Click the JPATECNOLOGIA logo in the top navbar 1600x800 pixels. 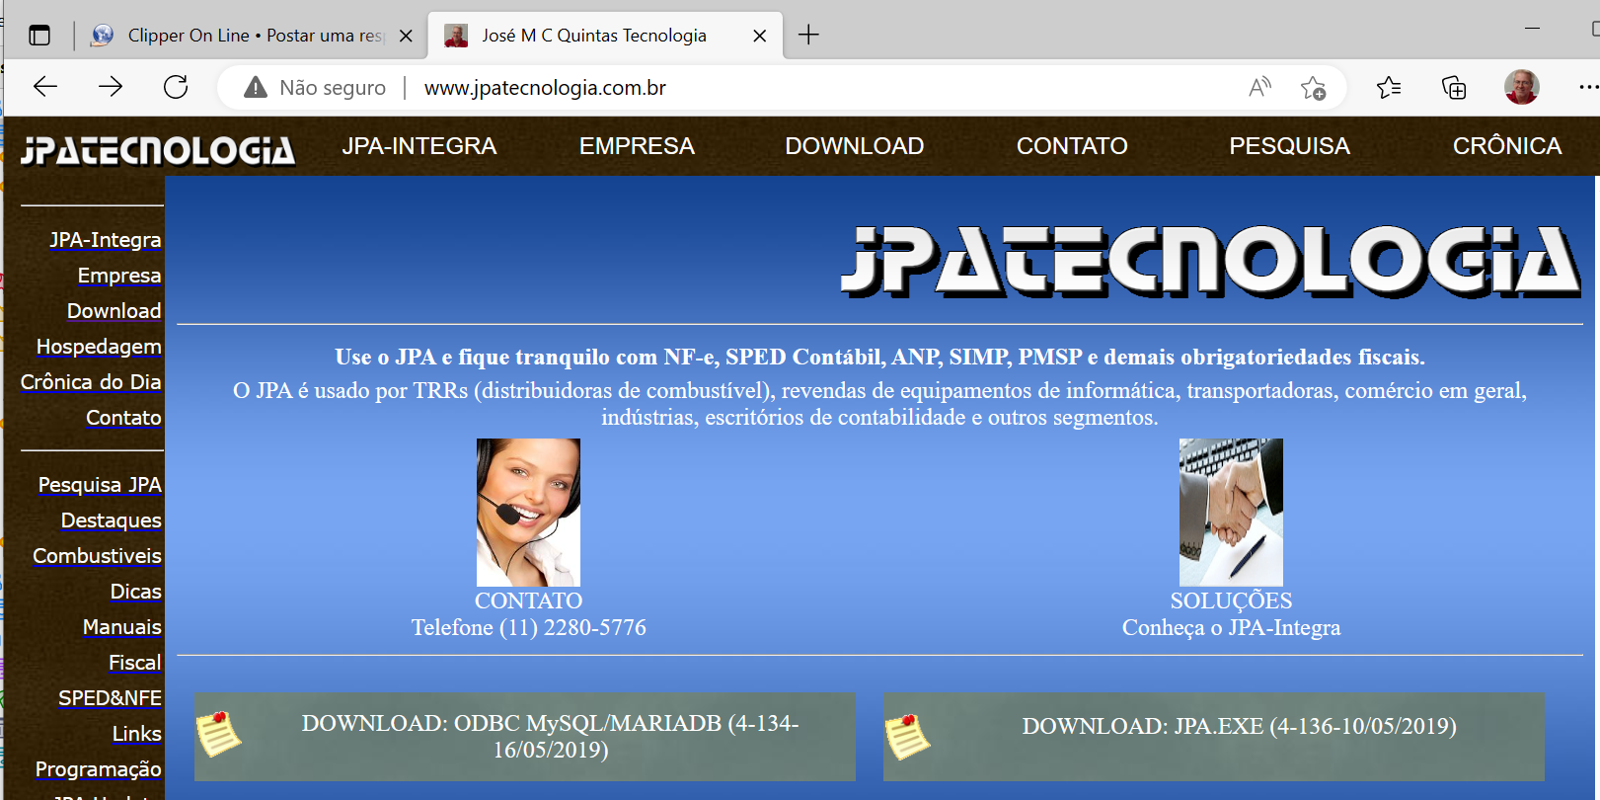coord(158,149)
